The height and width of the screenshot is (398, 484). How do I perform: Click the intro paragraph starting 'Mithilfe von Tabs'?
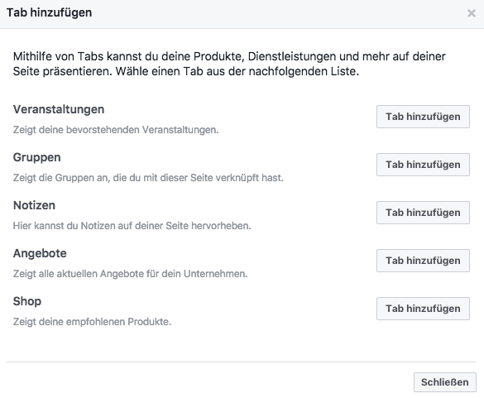229,64
